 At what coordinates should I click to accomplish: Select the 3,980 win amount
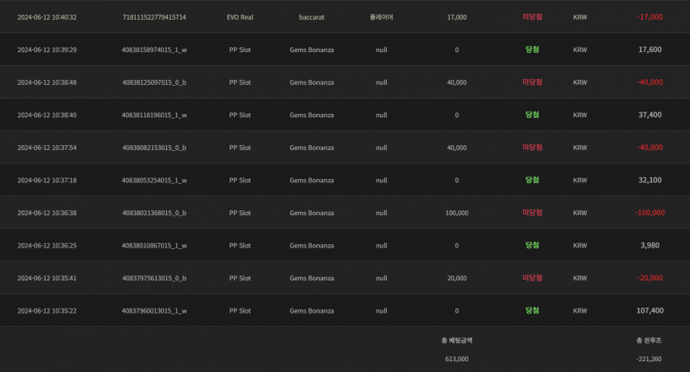coord(650,245)
